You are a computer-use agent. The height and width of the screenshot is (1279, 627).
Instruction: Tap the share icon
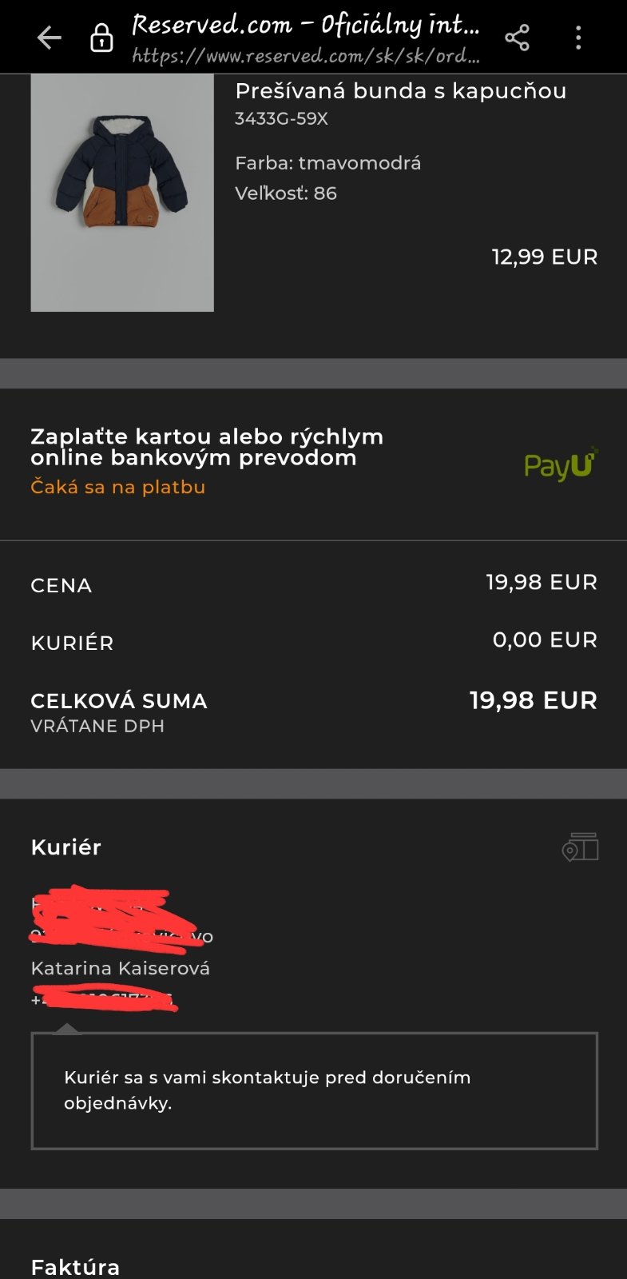517,38
